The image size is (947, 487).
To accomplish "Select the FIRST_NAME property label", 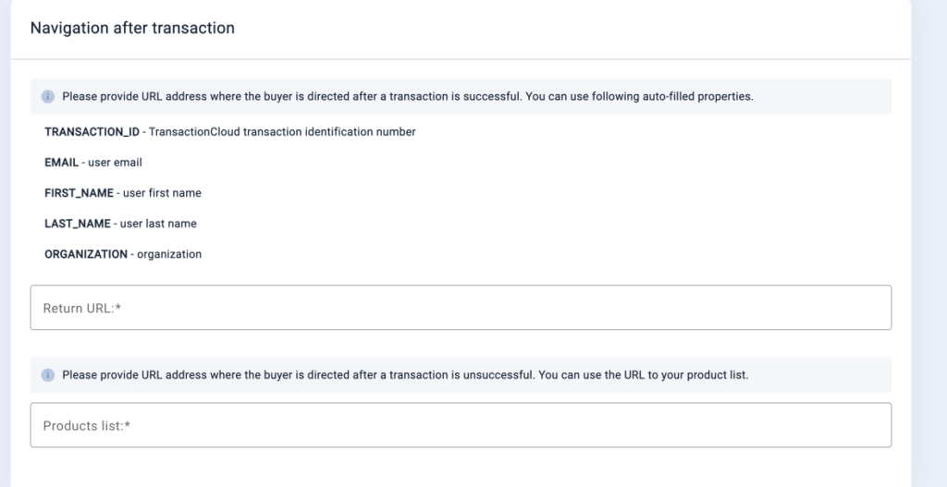I will 80,193.
